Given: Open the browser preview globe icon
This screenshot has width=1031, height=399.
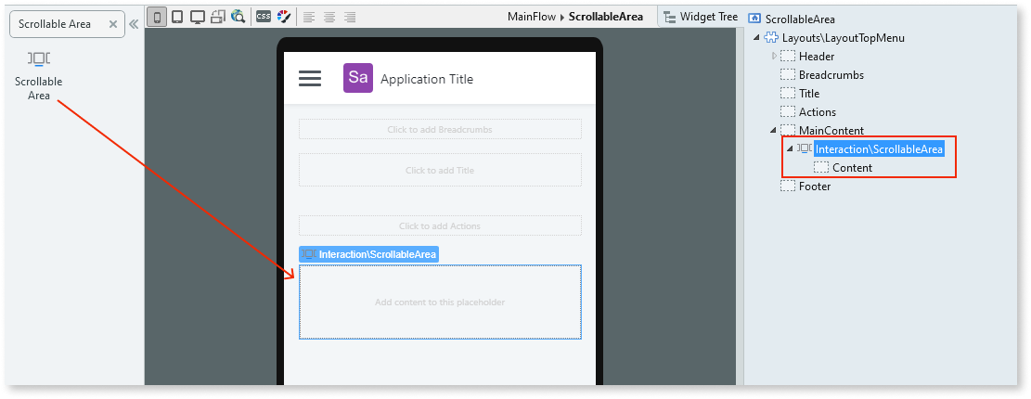Looking at the screenshot, I should [x=238, y=17].
